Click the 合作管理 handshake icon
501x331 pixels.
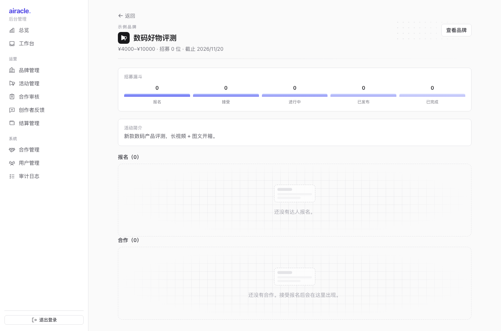pos(12,150)
